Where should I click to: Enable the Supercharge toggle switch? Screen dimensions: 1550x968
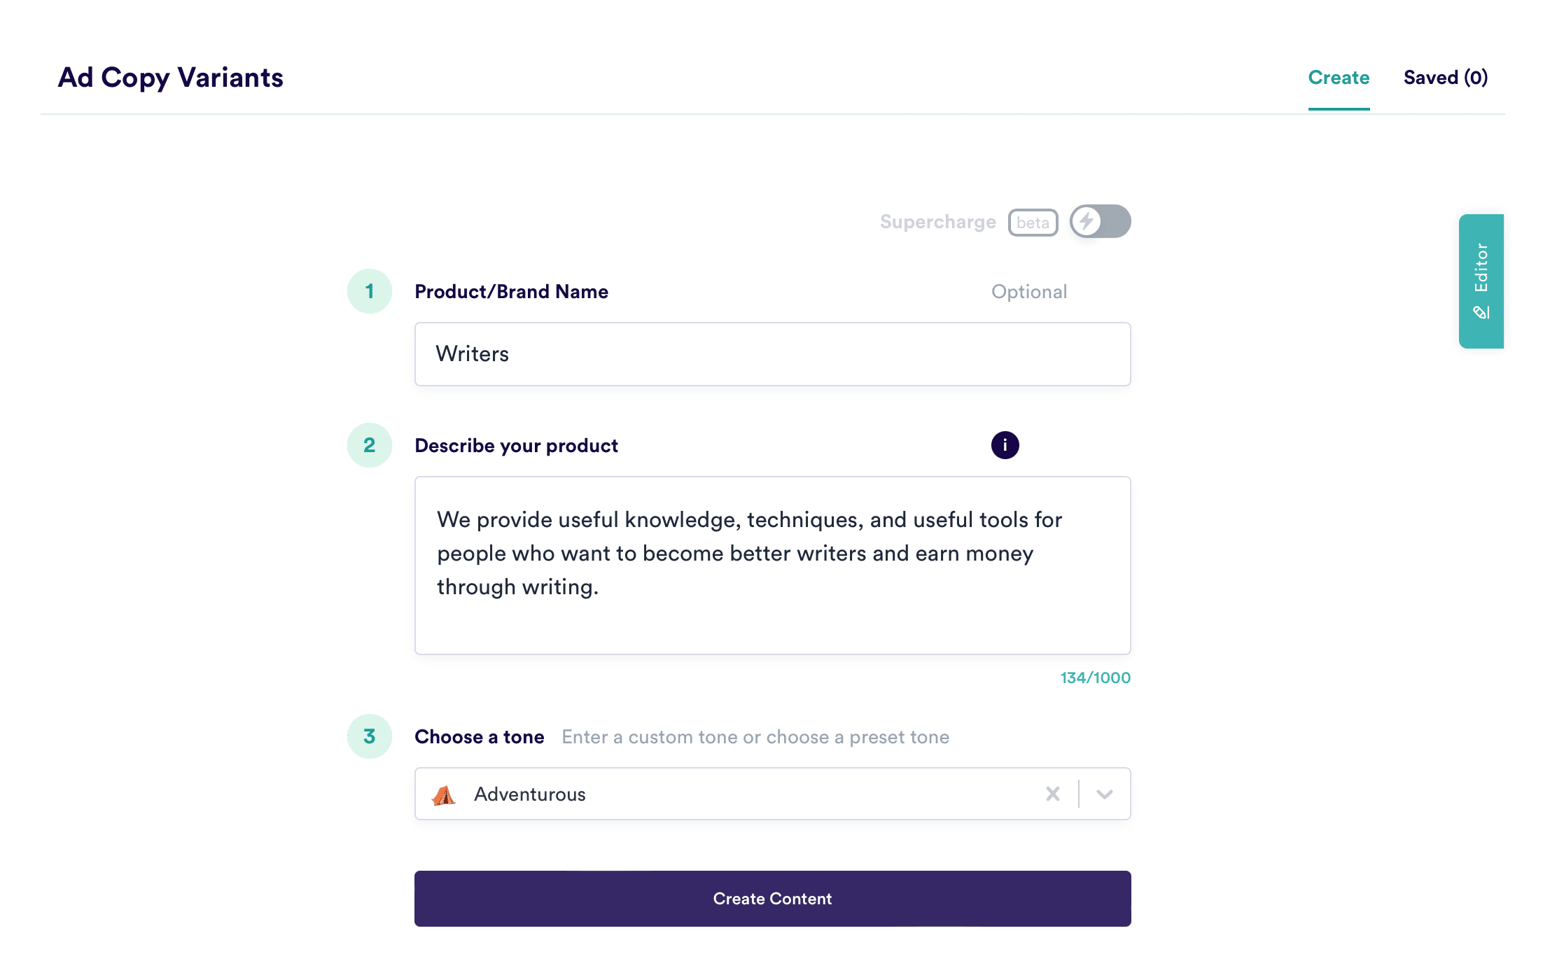click(1100, 222)
